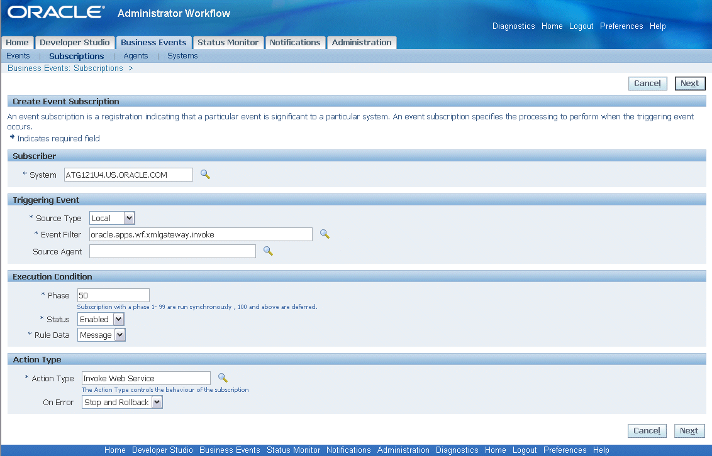Open the Subscriptions subtab
712x456 pixels.
click(x=76, y=56)
